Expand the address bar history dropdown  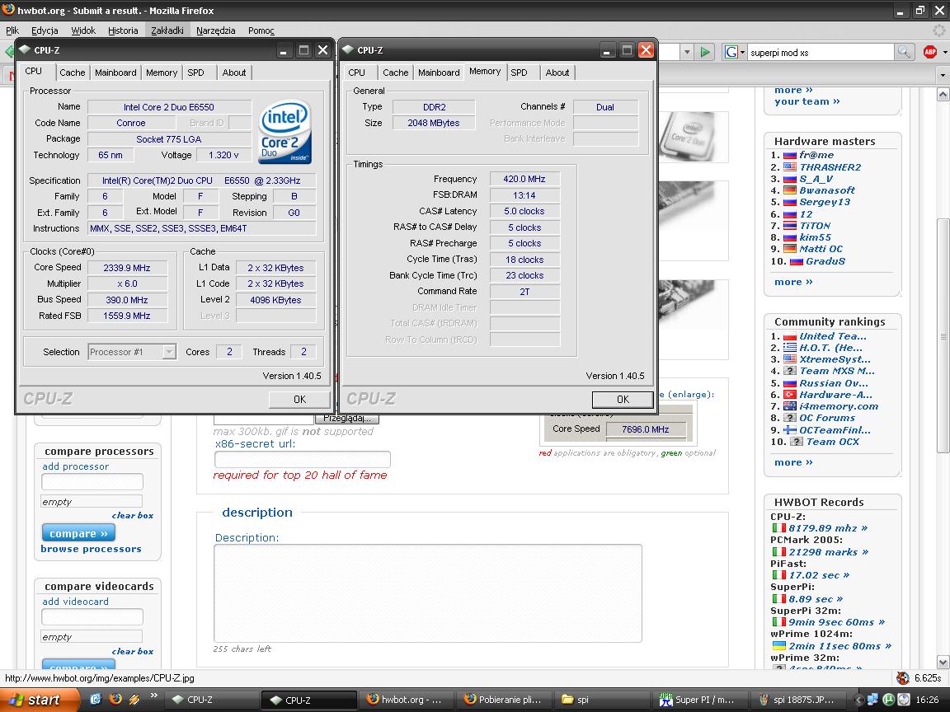pos(687,53)
